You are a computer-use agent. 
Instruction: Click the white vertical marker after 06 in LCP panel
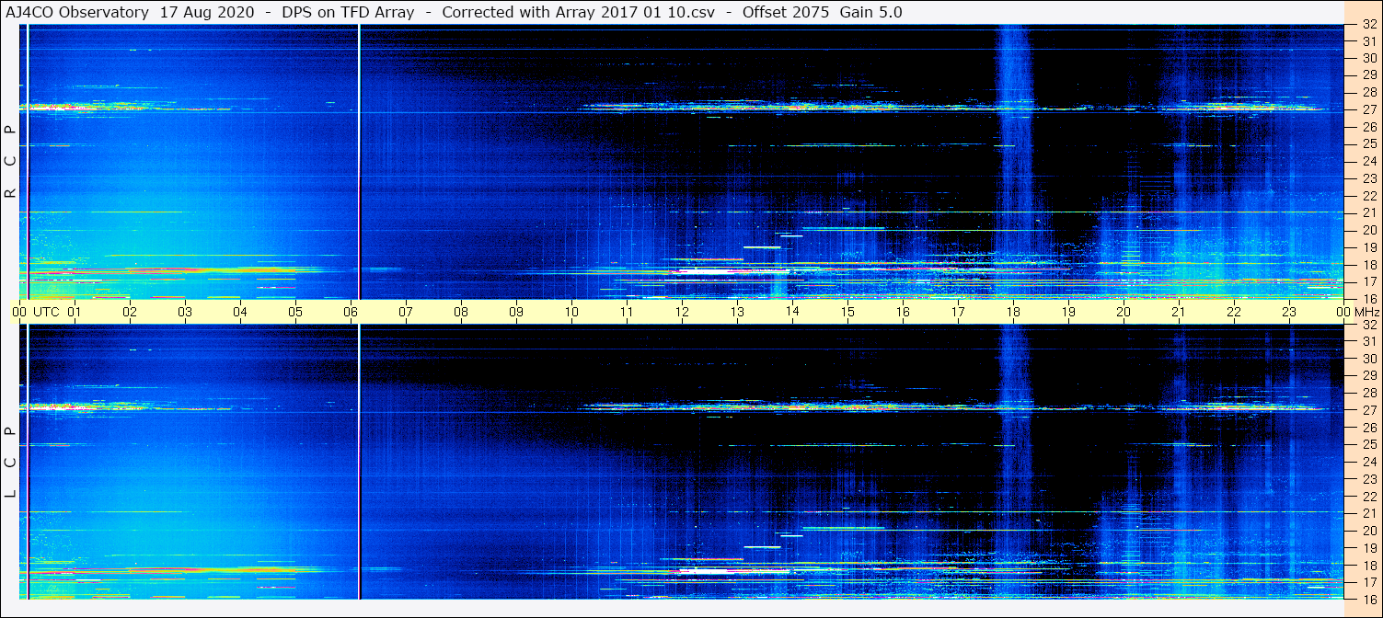359,462
